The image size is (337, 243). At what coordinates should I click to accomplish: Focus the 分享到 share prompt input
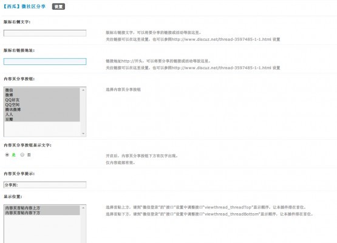(x=45, y=185)
